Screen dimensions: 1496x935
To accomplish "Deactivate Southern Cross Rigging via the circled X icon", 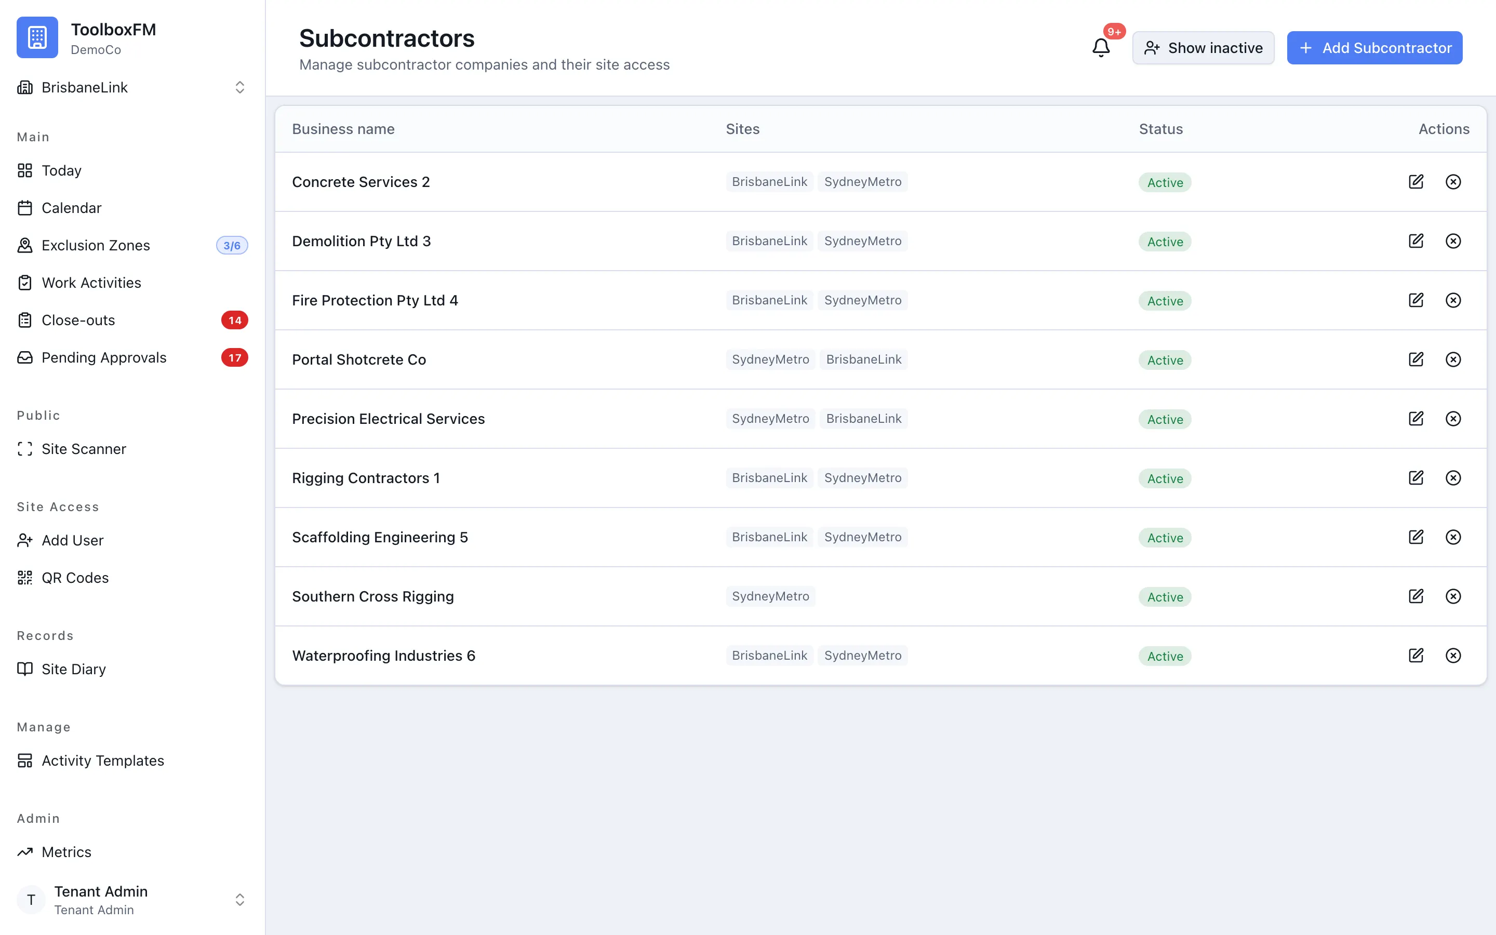I will point(1453,596).
